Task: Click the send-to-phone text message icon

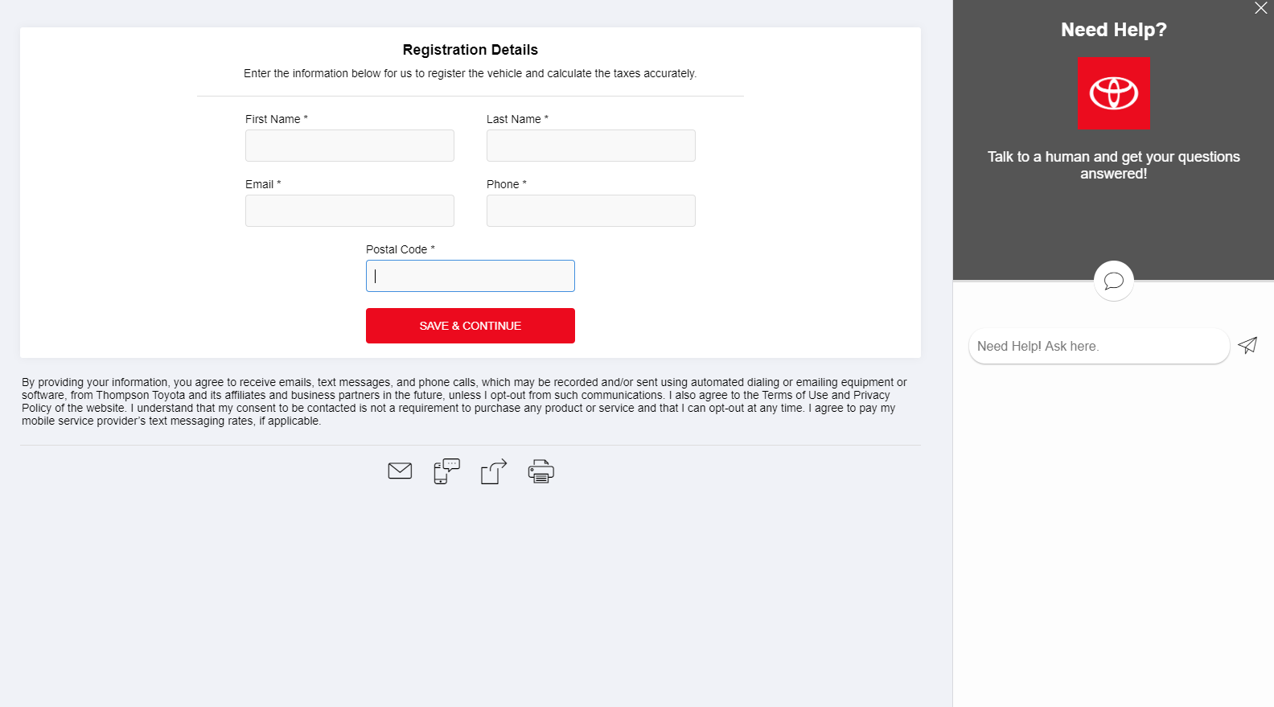Action: point(446,471)
